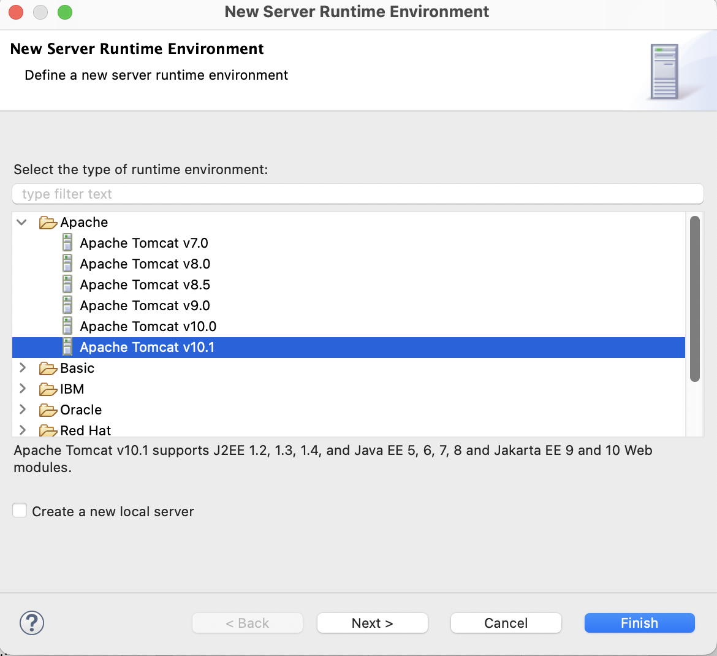Click the runtime list vertical scrollbar
The height and width of the screenshot is (656, 717).
point(694,299)
